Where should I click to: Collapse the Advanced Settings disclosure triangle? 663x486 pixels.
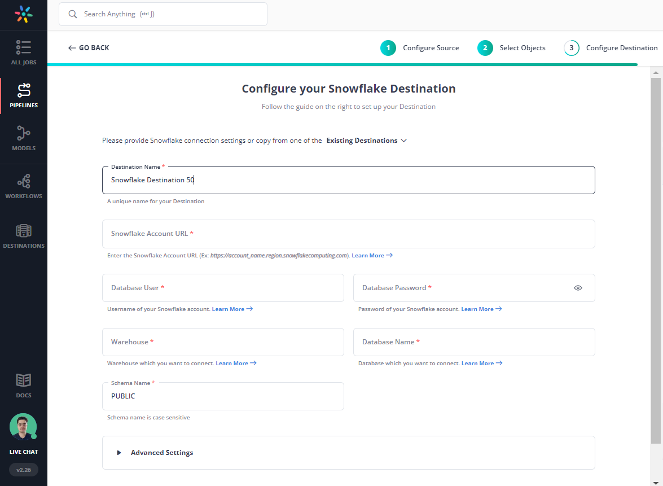coord(118,452)
